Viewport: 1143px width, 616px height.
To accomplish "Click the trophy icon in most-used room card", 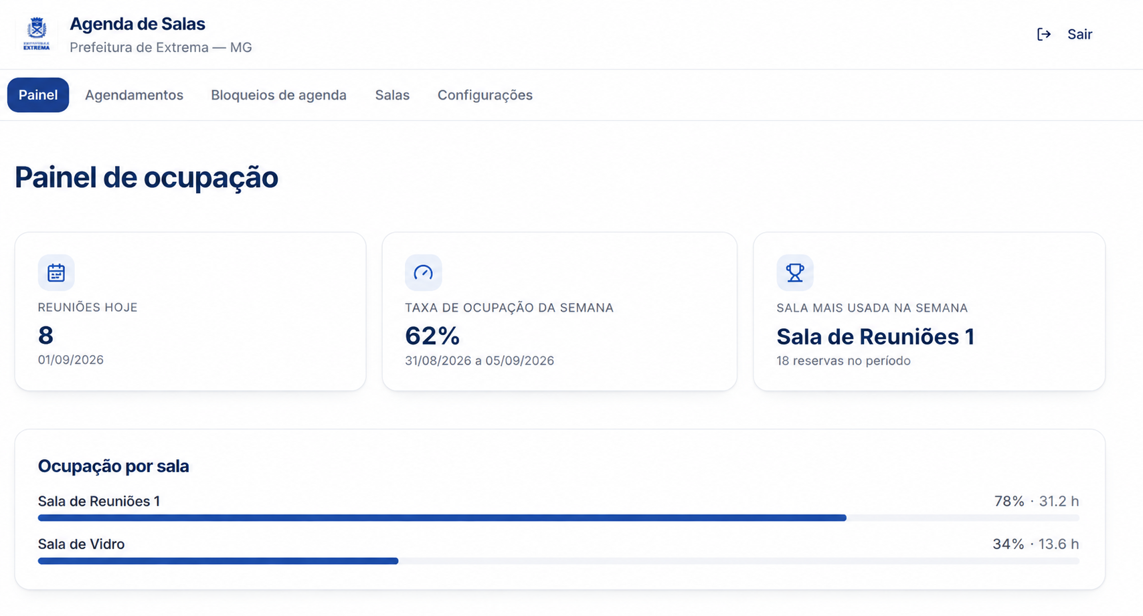I will click(x=795, y=272).
